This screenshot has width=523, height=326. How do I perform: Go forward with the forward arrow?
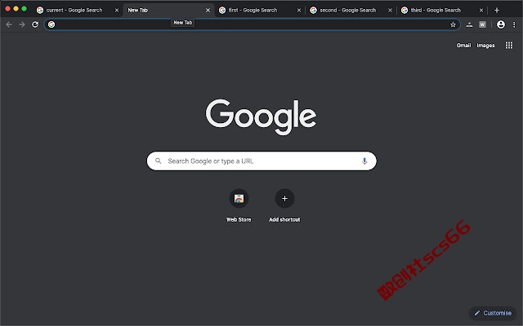click(22, 24)
